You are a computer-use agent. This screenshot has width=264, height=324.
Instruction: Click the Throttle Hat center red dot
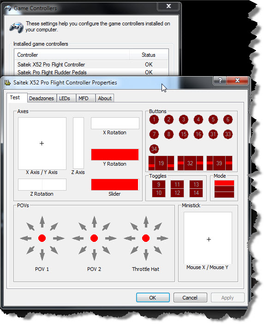coord(146,238)
